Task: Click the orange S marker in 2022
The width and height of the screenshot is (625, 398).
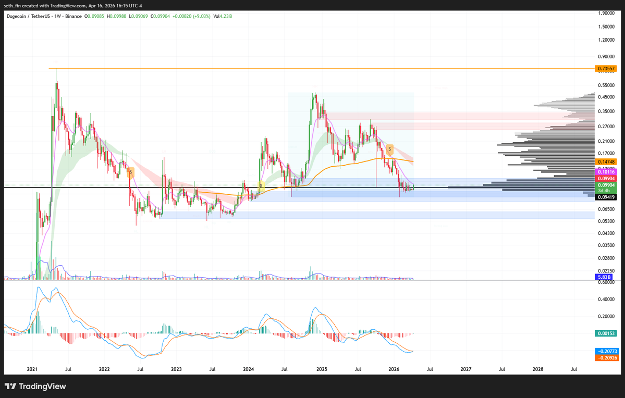Action: 130,172
